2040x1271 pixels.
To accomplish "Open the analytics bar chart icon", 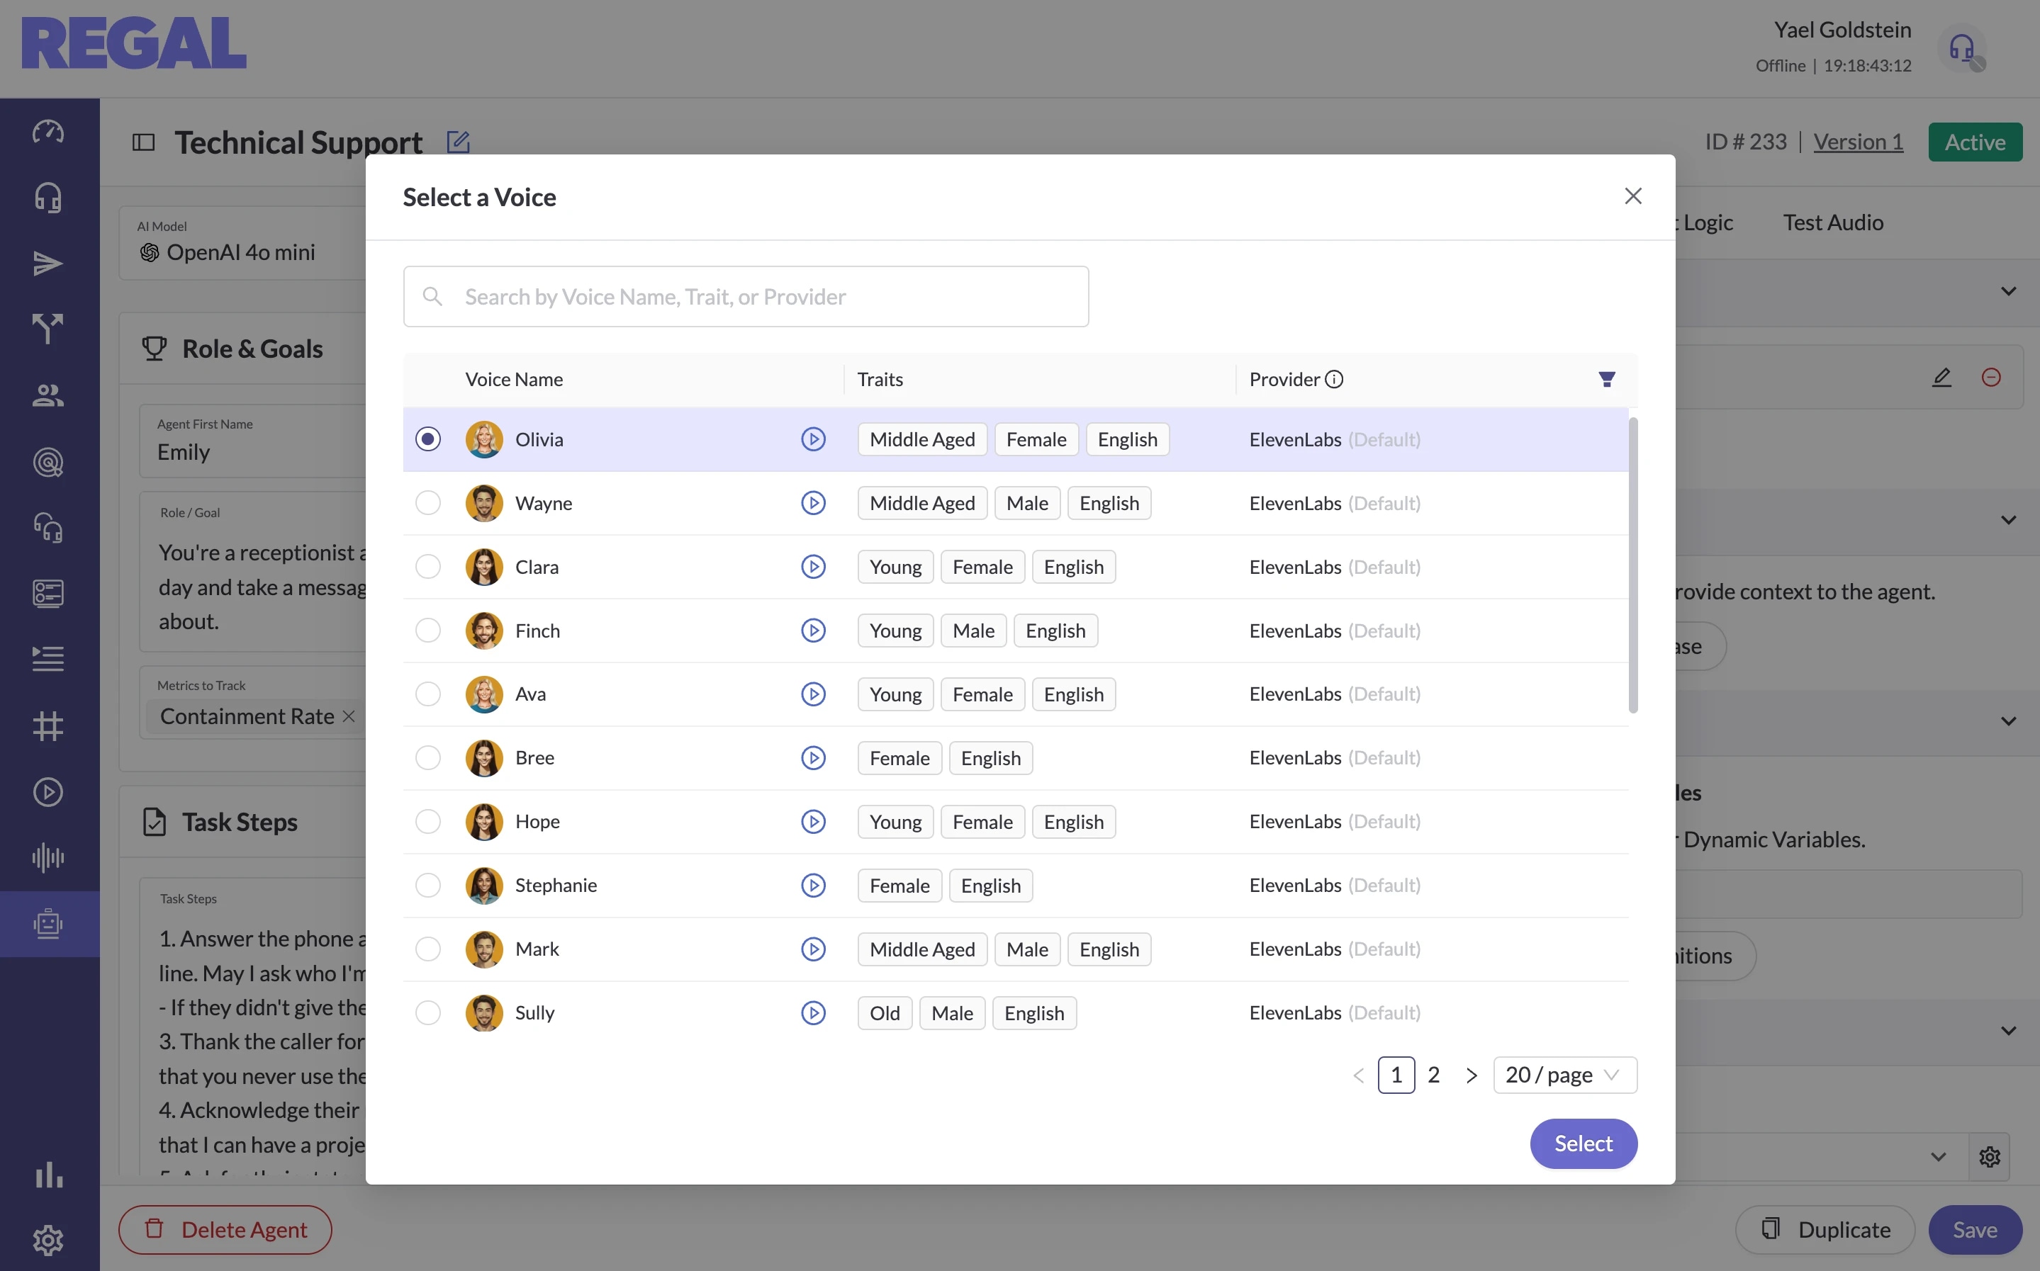I will click(48, 1175).
